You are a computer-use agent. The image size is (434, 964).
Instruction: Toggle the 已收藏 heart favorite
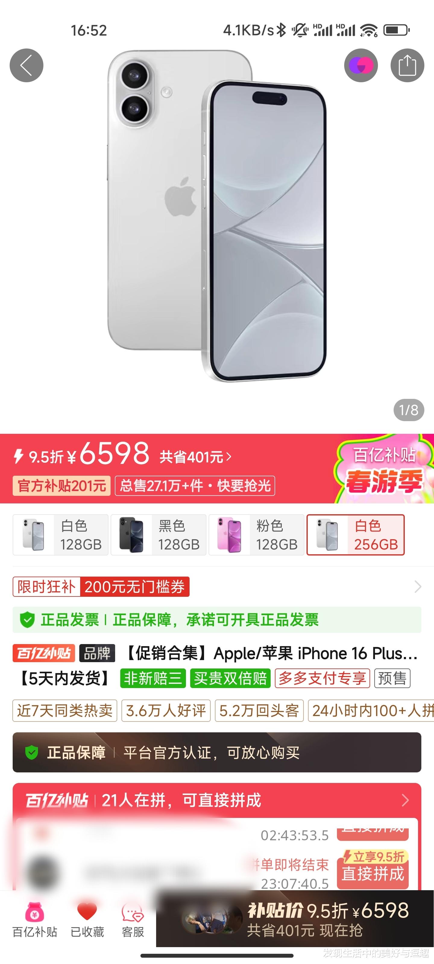click(x=87, y=912)
